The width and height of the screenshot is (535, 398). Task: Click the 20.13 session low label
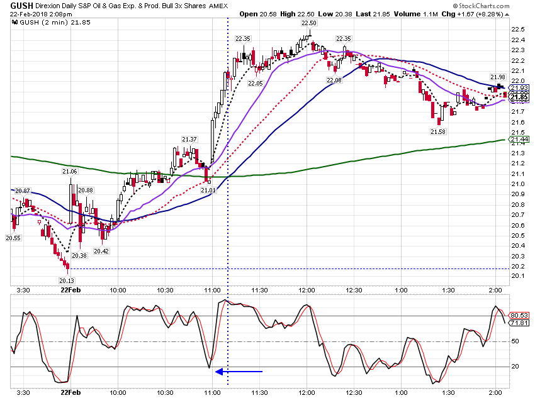67,280
